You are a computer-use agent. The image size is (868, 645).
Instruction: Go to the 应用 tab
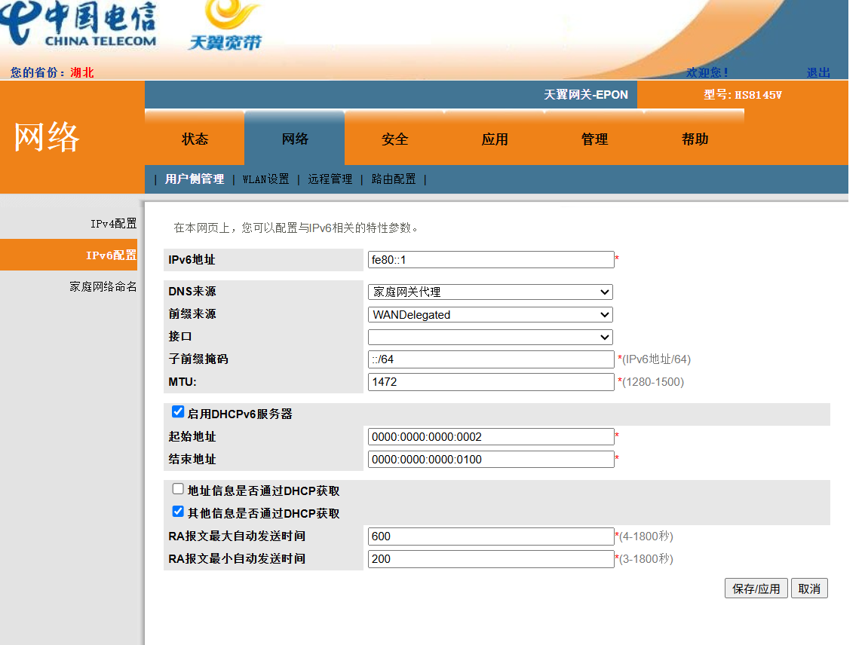click(x=495, y=139)
